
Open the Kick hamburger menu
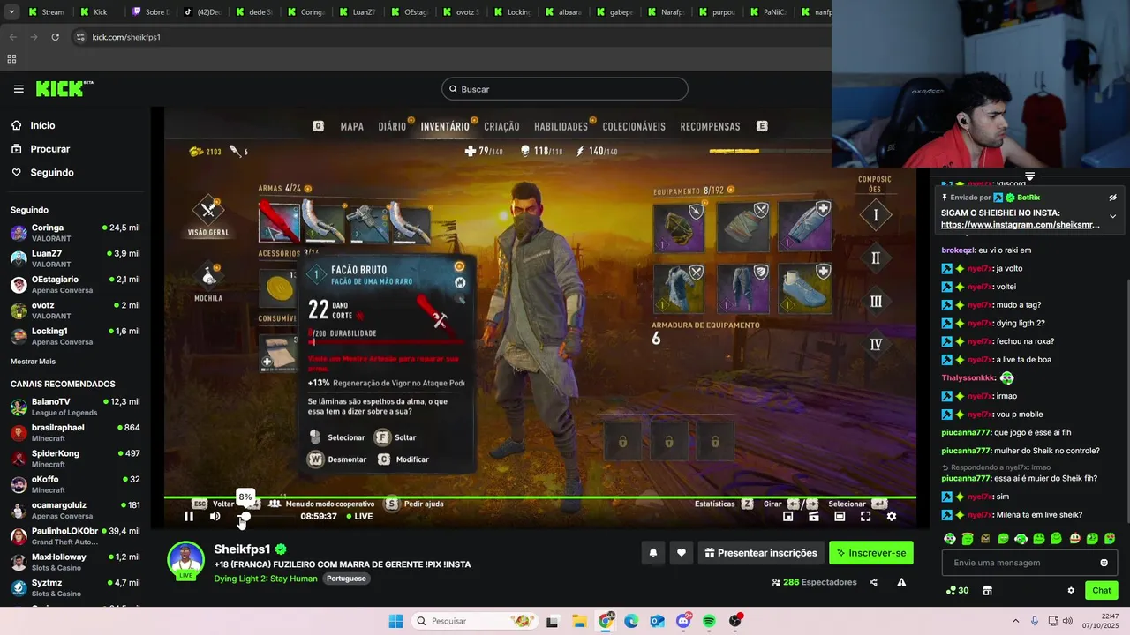19,89
